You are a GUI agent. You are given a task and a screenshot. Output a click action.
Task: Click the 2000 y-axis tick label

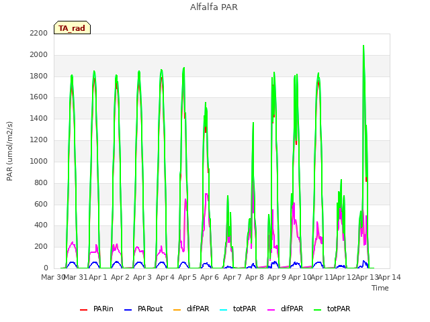pos(39,54)
